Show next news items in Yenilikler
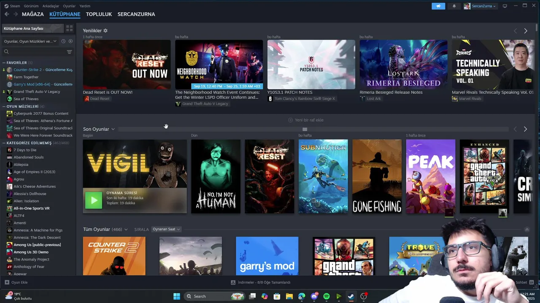The width and height of the screenshot is (540, 303). point(525,31)
